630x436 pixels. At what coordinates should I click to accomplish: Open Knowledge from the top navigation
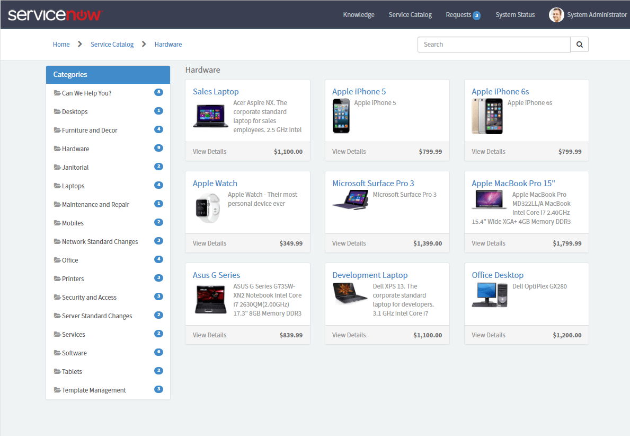(x=358, y=14)
